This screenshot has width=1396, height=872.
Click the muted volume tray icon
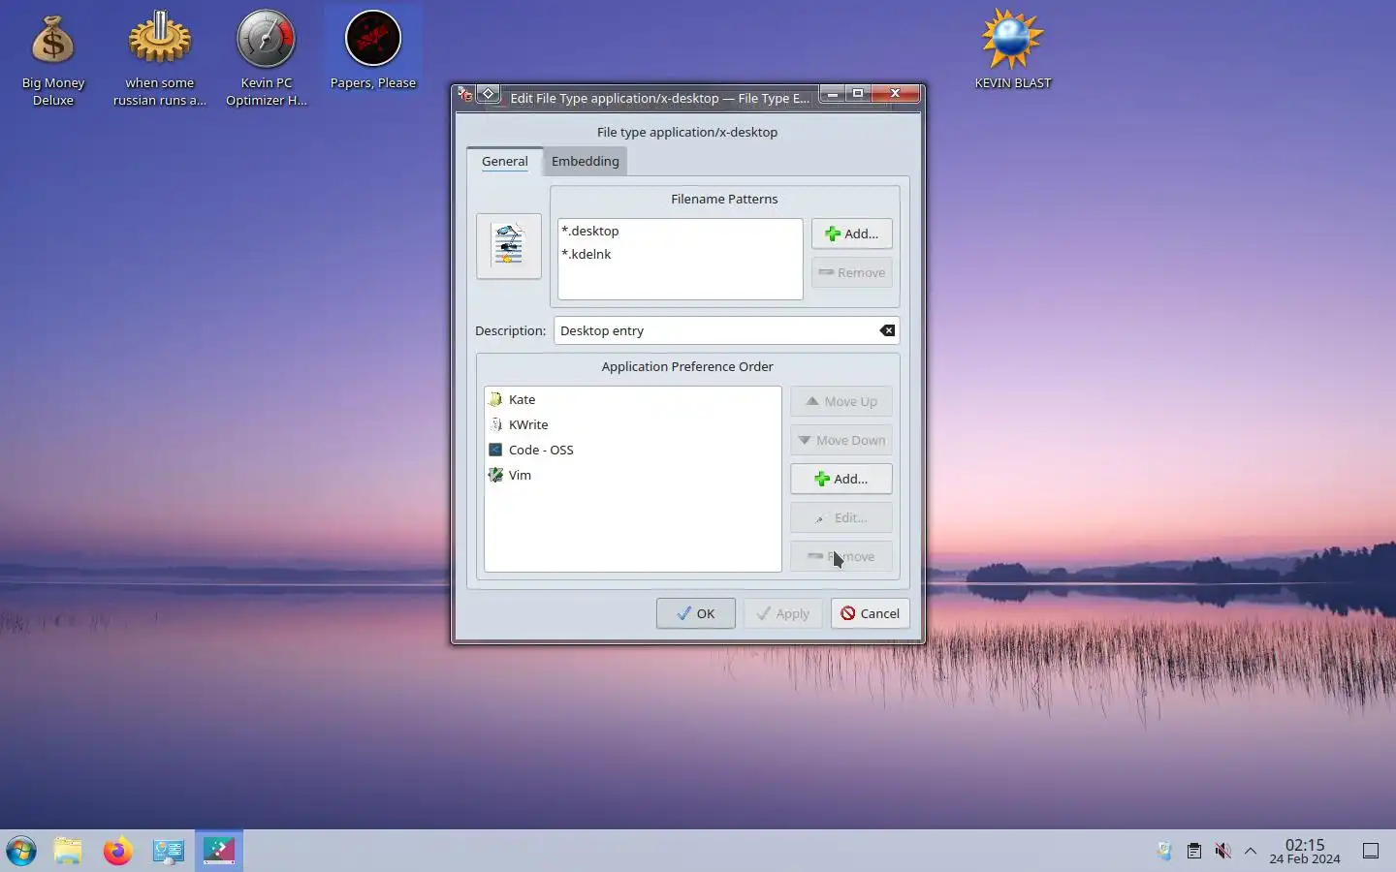[x=1222, y=851]
